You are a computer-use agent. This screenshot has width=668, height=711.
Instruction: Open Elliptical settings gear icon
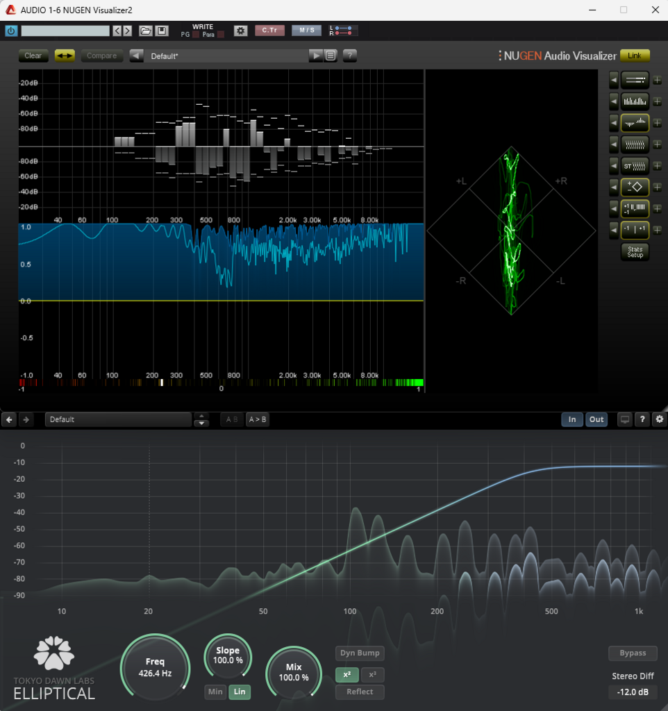[660, 419]
